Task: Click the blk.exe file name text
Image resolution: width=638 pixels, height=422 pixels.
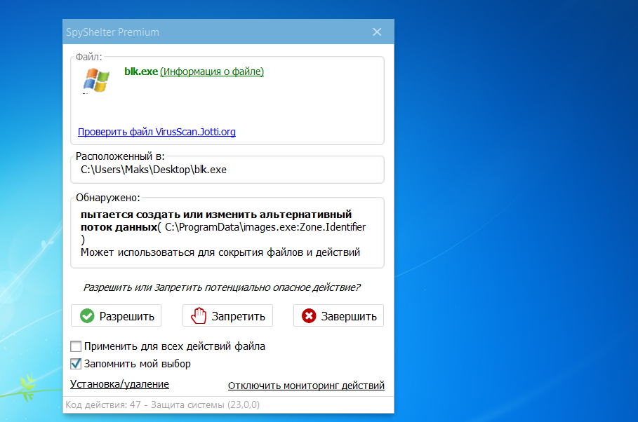Action: 141,72
